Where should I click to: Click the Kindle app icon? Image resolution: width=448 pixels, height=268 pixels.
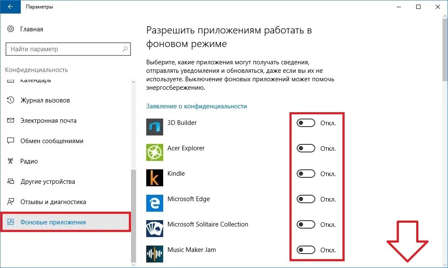coord(155,177)
